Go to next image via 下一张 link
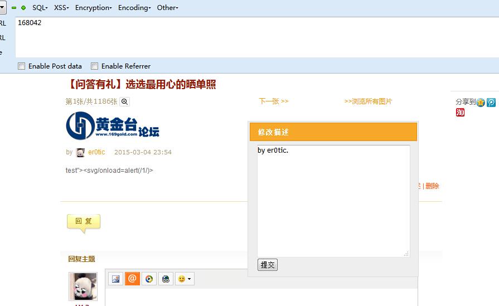The height and width of the screenshot is (306, 499). click(x=274, y=101)
